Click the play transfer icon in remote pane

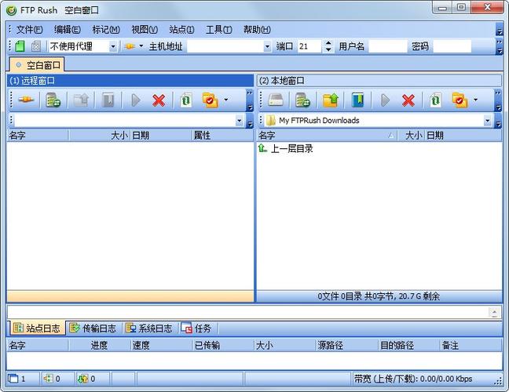point(136,100)
